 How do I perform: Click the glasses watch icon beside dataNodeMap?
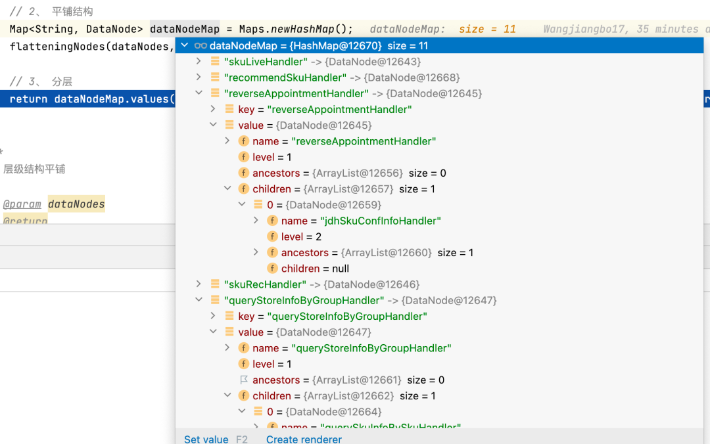(201, 46)
